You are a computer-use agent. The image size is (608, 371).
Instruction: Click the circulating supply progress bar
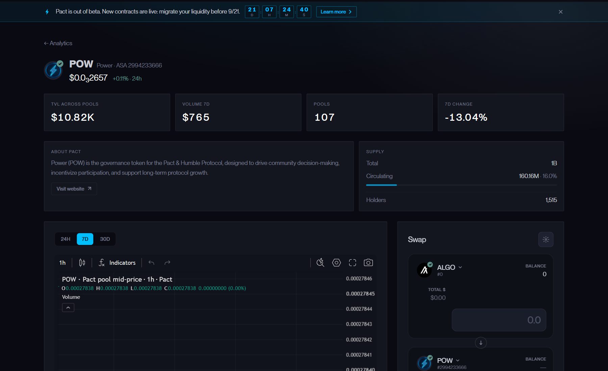(461, 185)
